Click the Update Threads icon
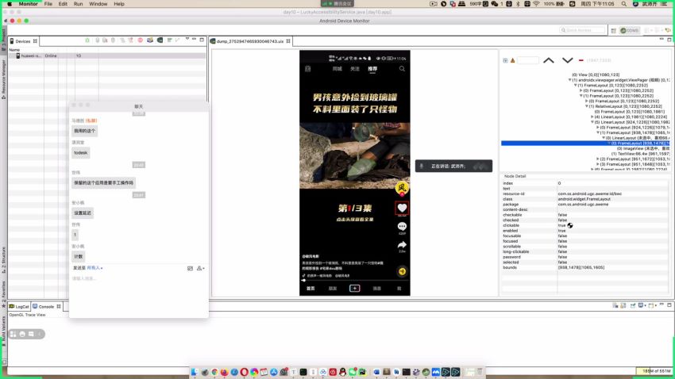 (122, 40)
